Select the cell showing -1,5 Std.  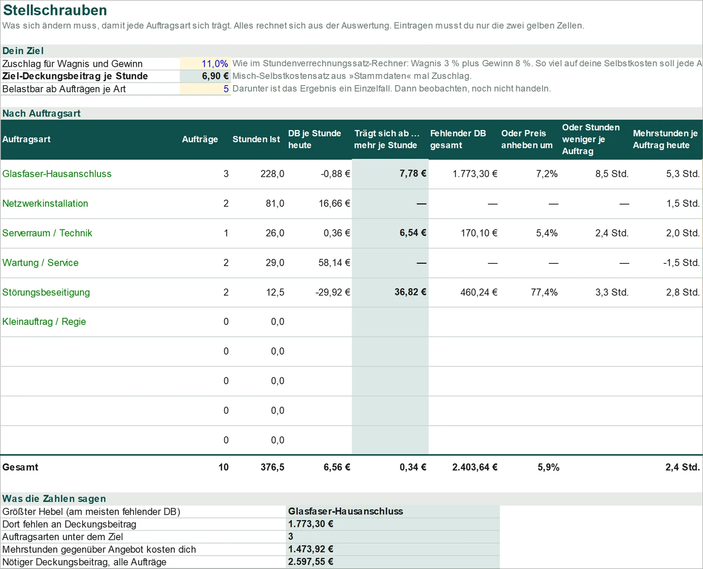click(x=667, y=263)
